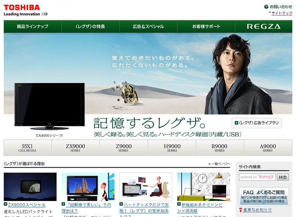Open the 重要なお知らせ link
297x217 pixels.
[257, 210]
